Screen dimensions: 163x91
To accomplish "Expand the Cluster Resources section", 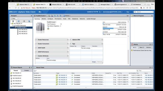I will click(x=36, y=40).
